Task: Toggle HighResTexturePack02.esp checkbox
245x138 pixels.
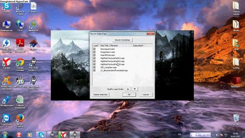Action: 94,61
